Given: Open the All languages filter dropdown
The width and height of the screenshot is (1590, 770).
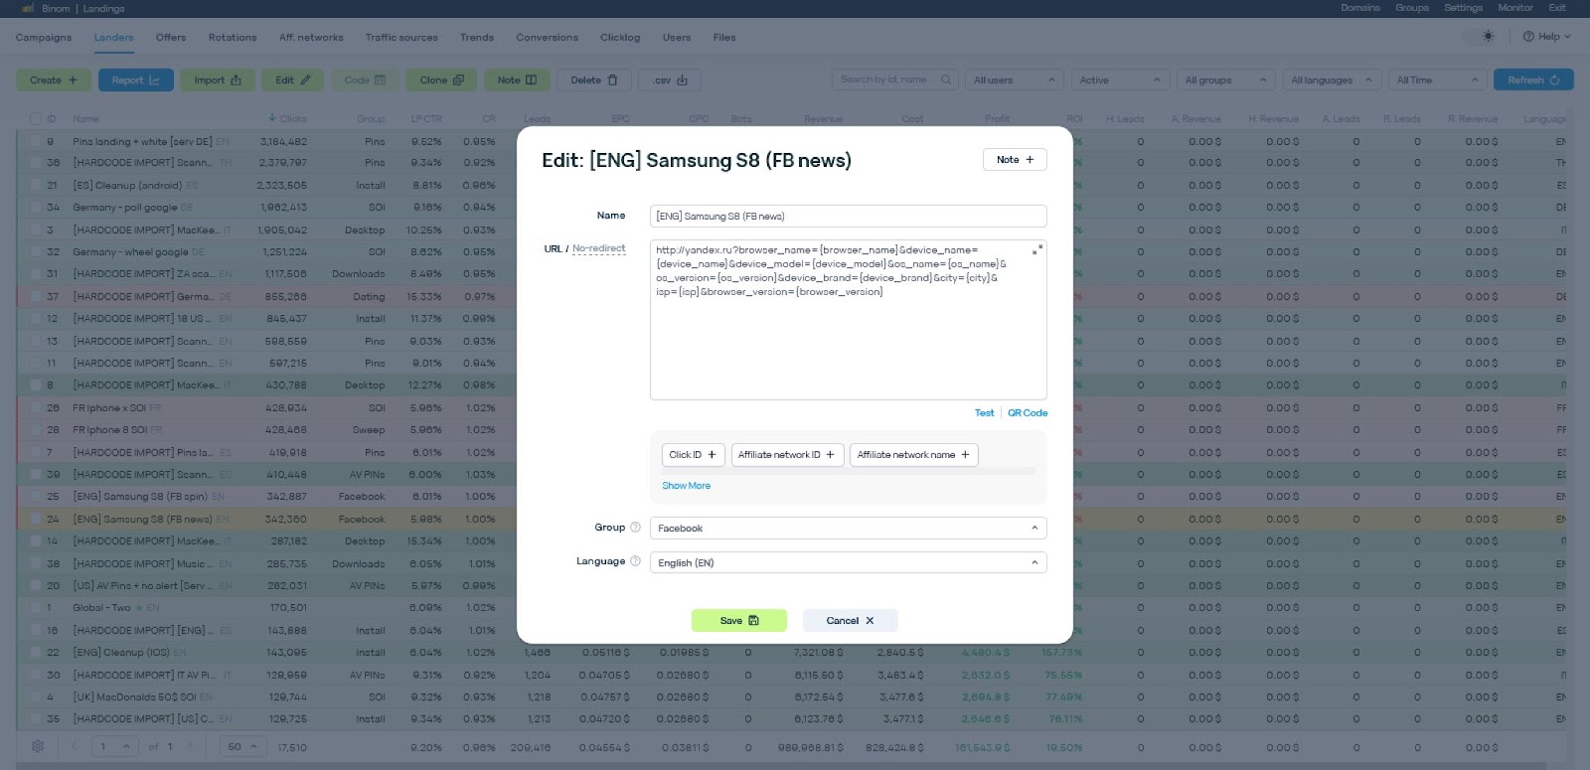Looking at the screenshot, I should [x=1332, y=79].
